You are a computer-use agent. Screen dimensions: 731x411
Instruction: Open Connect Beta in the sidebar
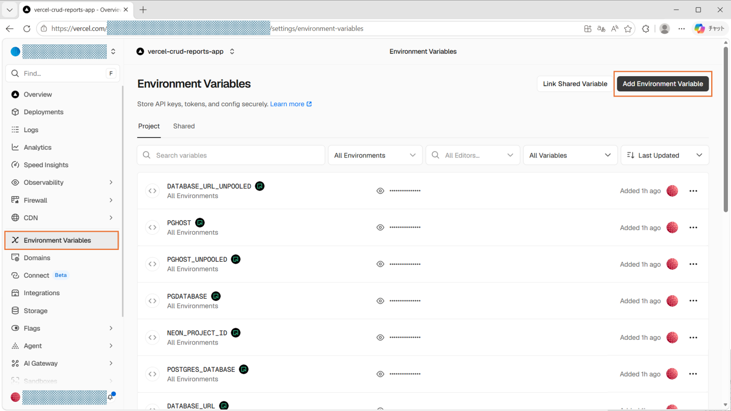(x=62, y=275)
